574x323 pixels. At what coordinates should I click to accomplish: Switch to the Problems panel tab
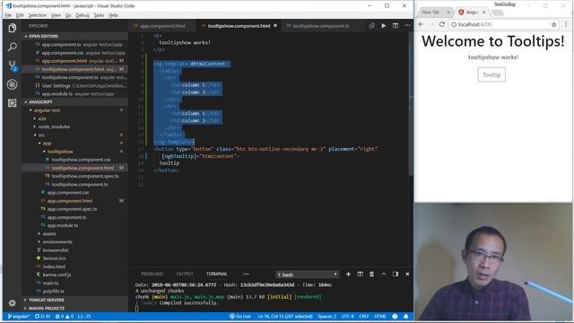point(152,274)
